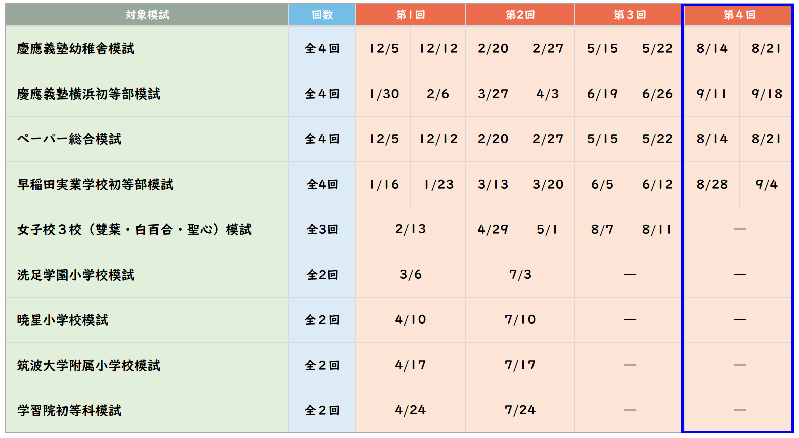Select the 4/29 date cell

[x=493, y=229]
